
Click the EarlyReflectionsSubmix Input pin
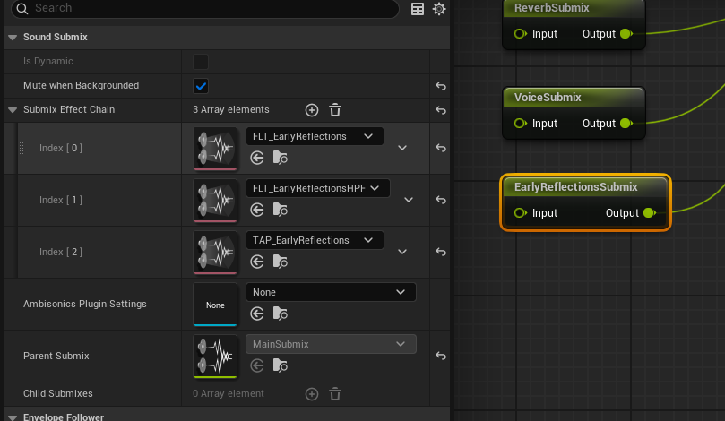pos(521,213)
